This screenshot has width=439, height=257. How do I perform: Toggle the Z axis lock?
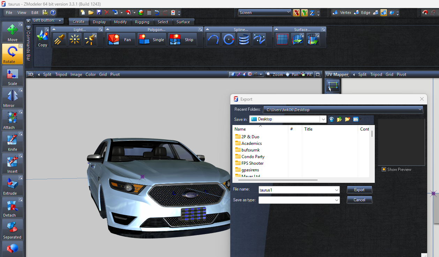coord(312,13)
